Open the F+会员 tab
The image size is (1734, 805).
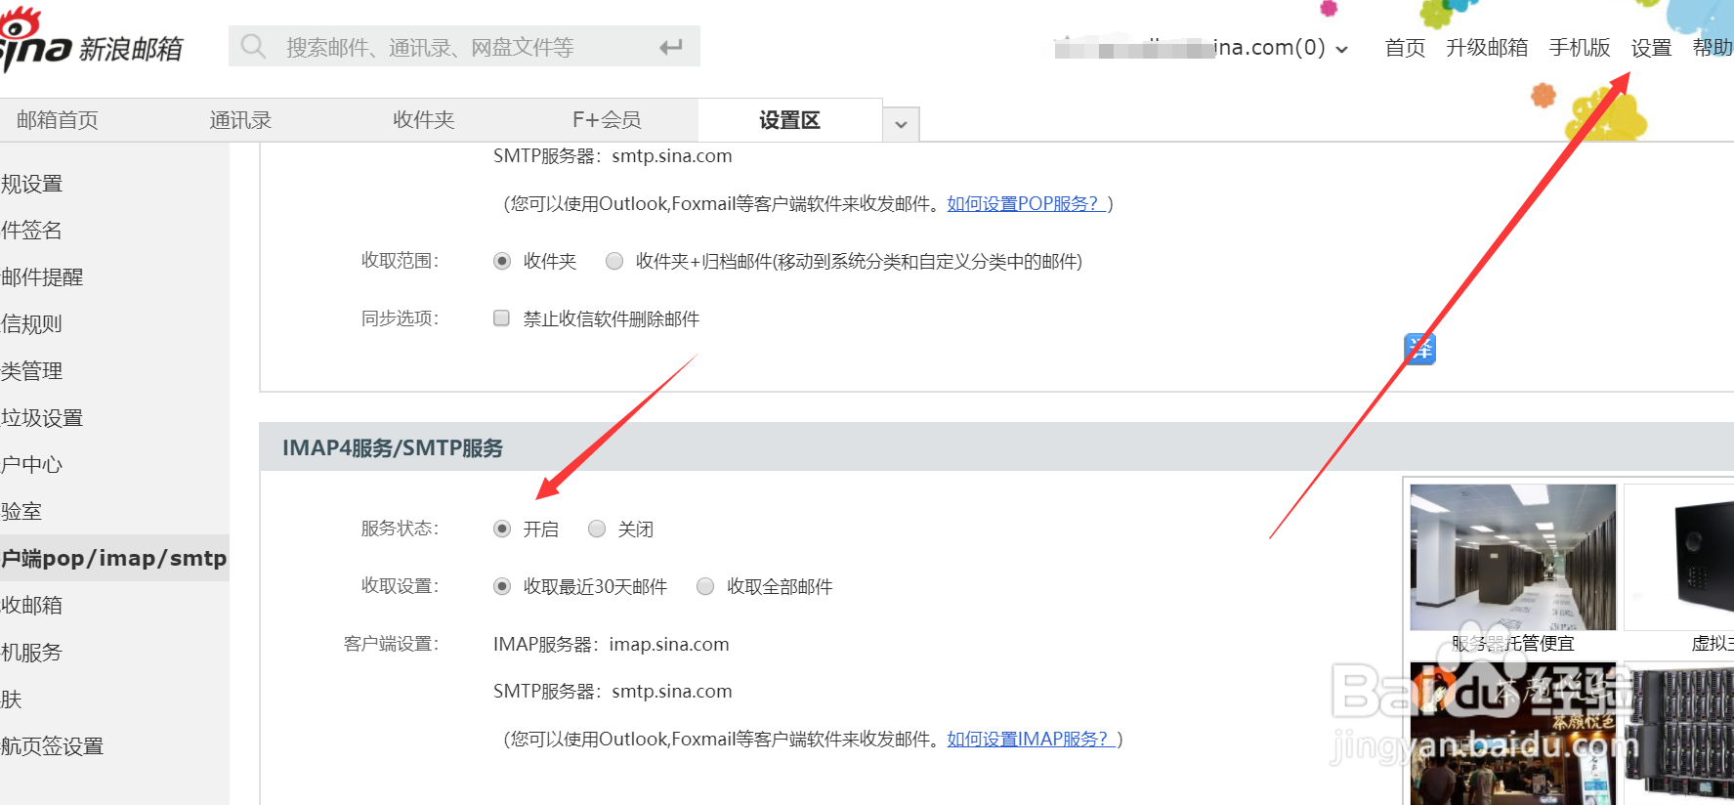tap(607, 120)
